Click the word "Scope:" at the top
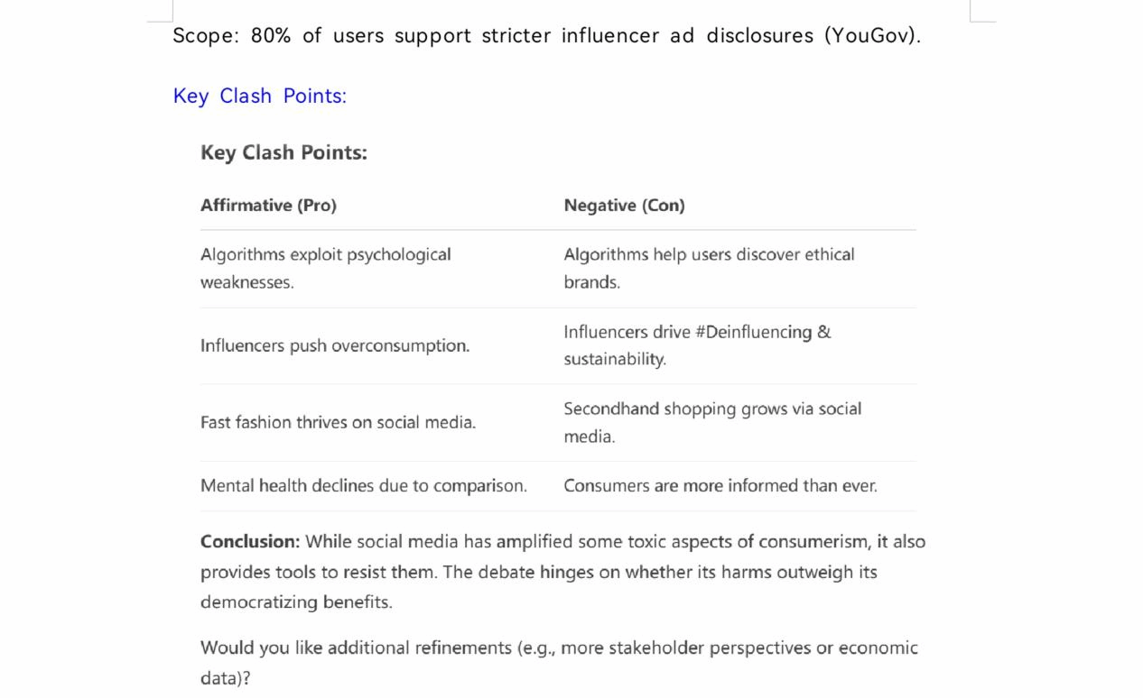The height and width of the screenshot is (698, 1143). point(206,36)
